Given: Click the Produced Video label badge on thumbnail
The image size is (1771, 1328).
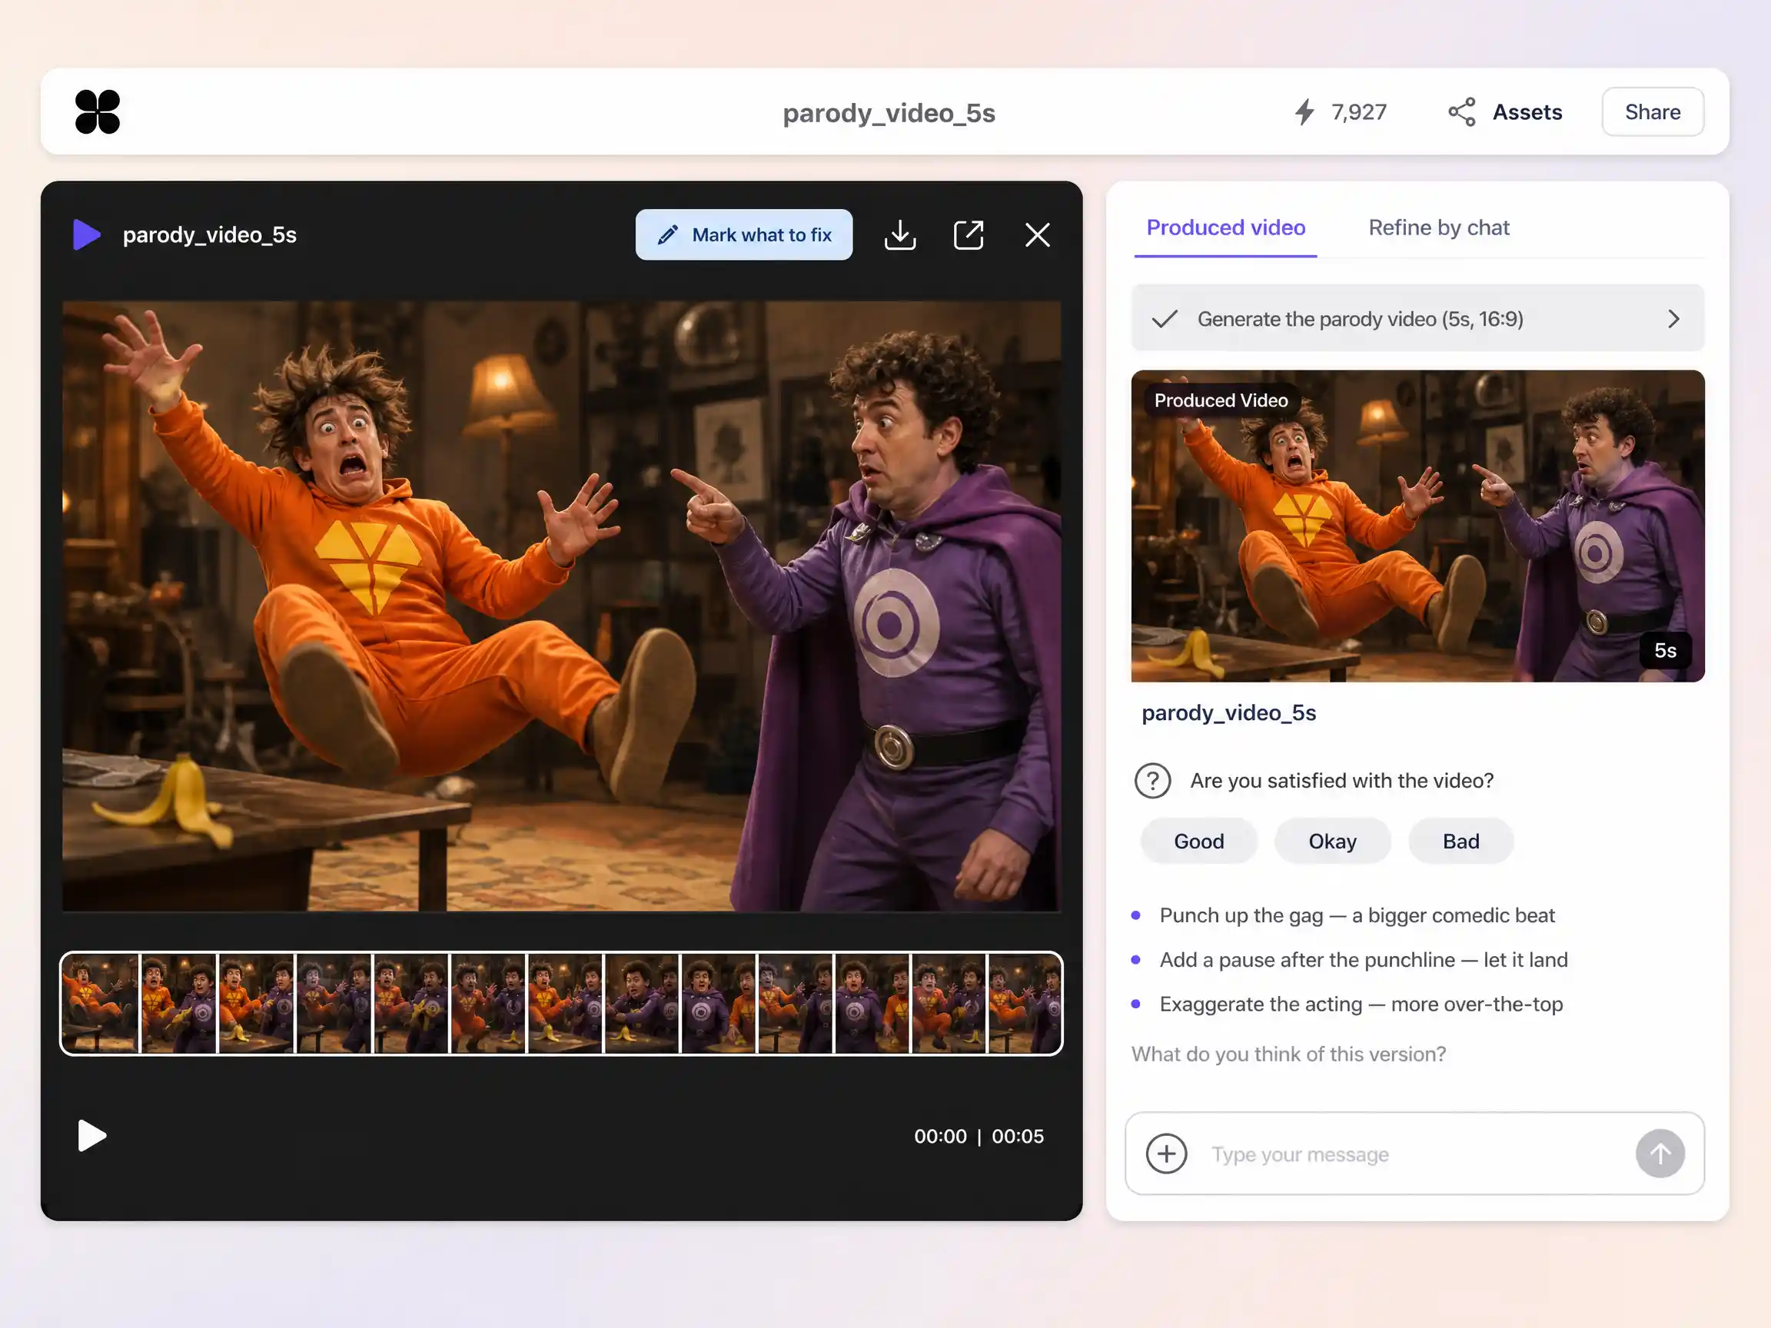Looking at the screenshot, I should tap(1220, 400).
